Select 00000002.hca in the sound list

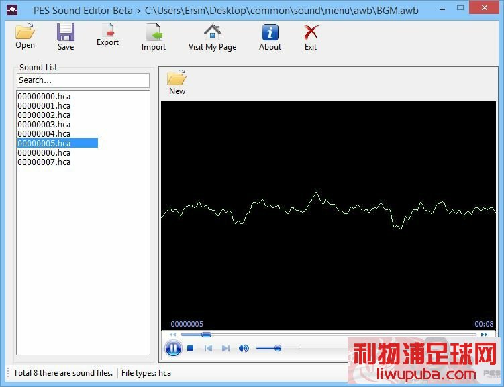[44, 115]
